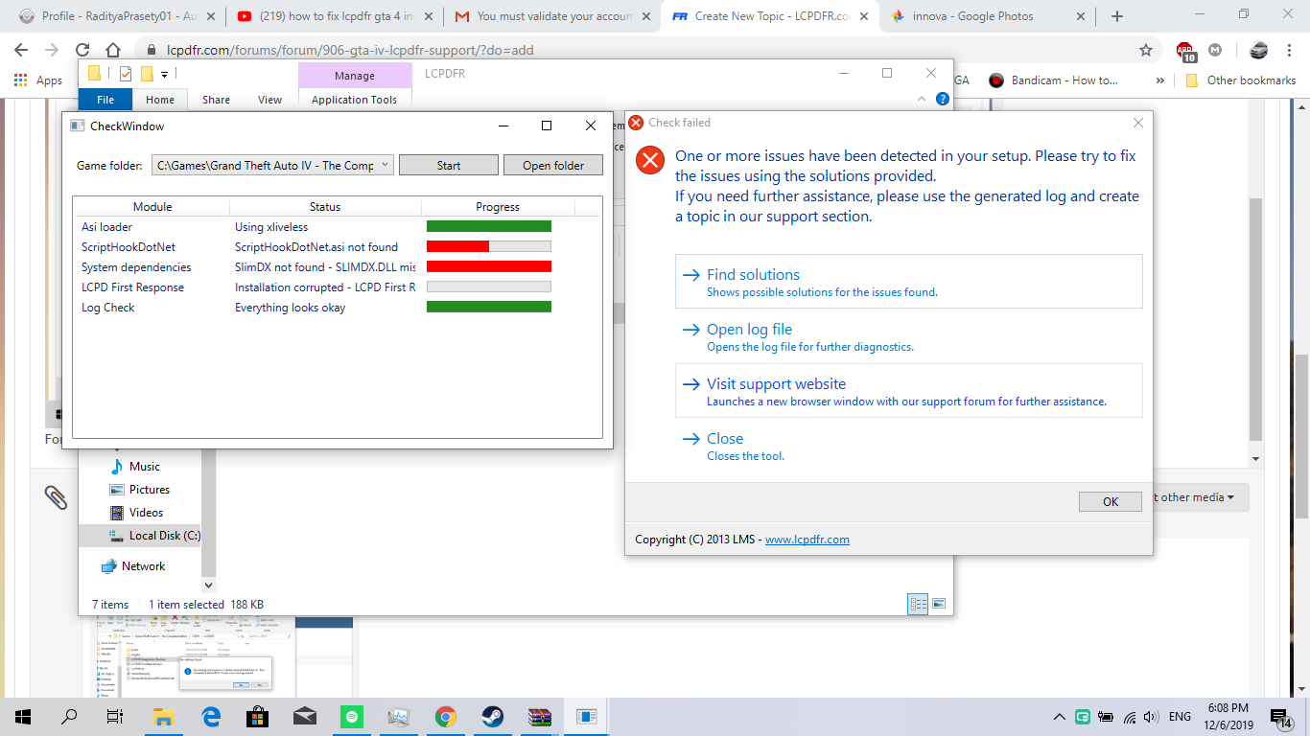Open Microsoft Store from the taskbar
1310x736 pixels.
tap(257, 717)
